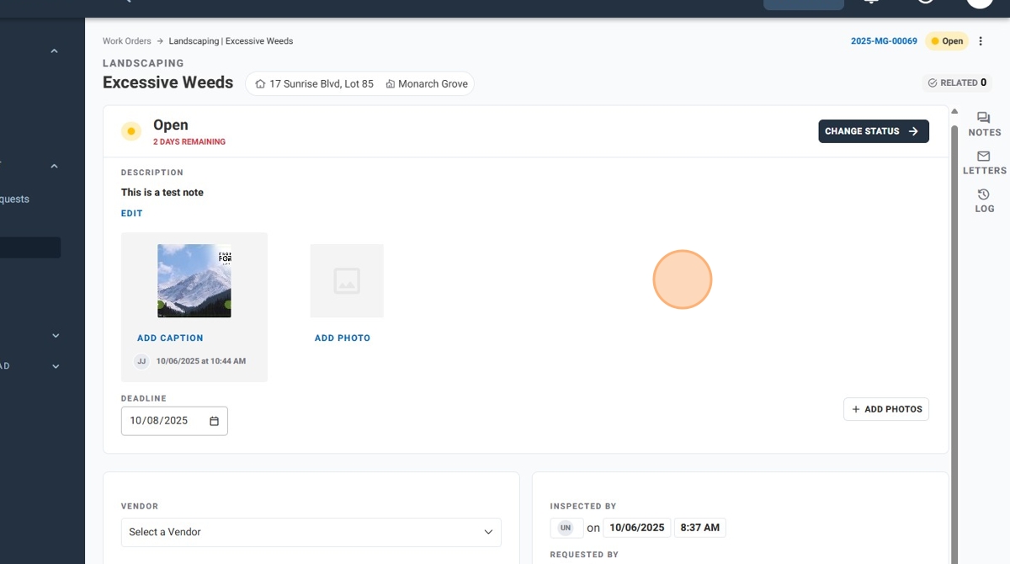Click 'Landscaping | Excessive Weeds' breadcrumb text
Viewport: 1010px width, 564px height.
click(x=231, y=41)
